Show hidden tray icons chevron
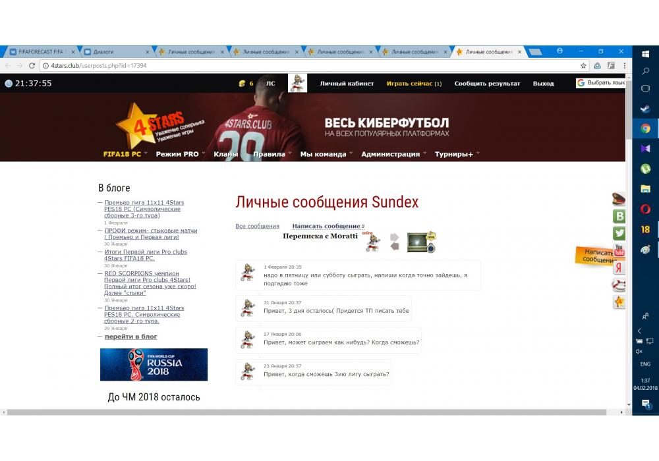Screen dimensions: 659x461 point(639,331)
